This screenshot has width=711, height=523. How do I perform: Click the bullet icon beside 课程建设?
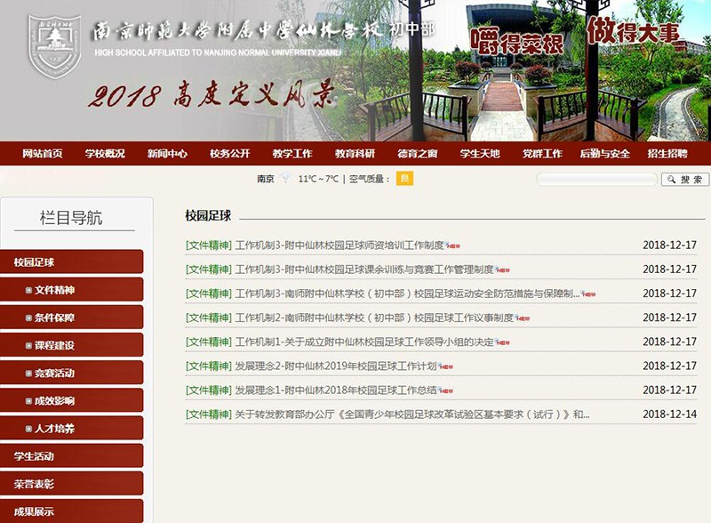[x=28, y=345]
